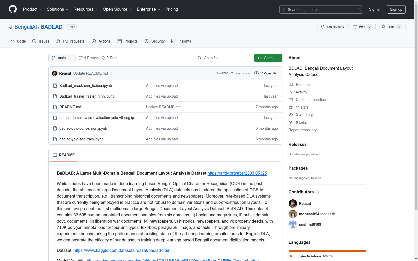Click the Report repository link

303,130
